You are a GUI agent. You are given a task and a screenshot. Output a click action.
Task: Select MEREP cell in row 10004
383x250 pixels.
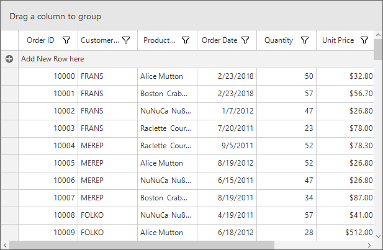pyautogui.click(x=108, y=146)
